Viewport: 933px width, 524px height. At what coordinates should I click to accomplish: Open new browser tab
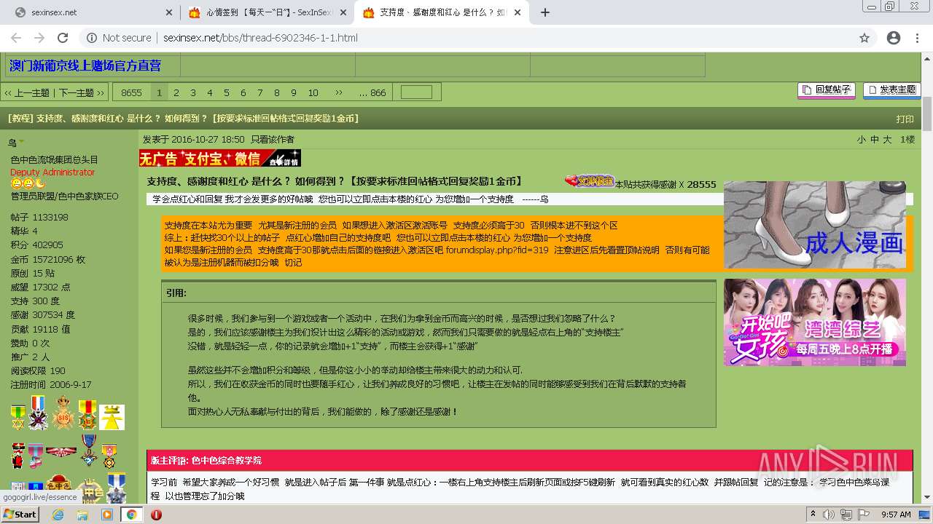tap(545, 12)
